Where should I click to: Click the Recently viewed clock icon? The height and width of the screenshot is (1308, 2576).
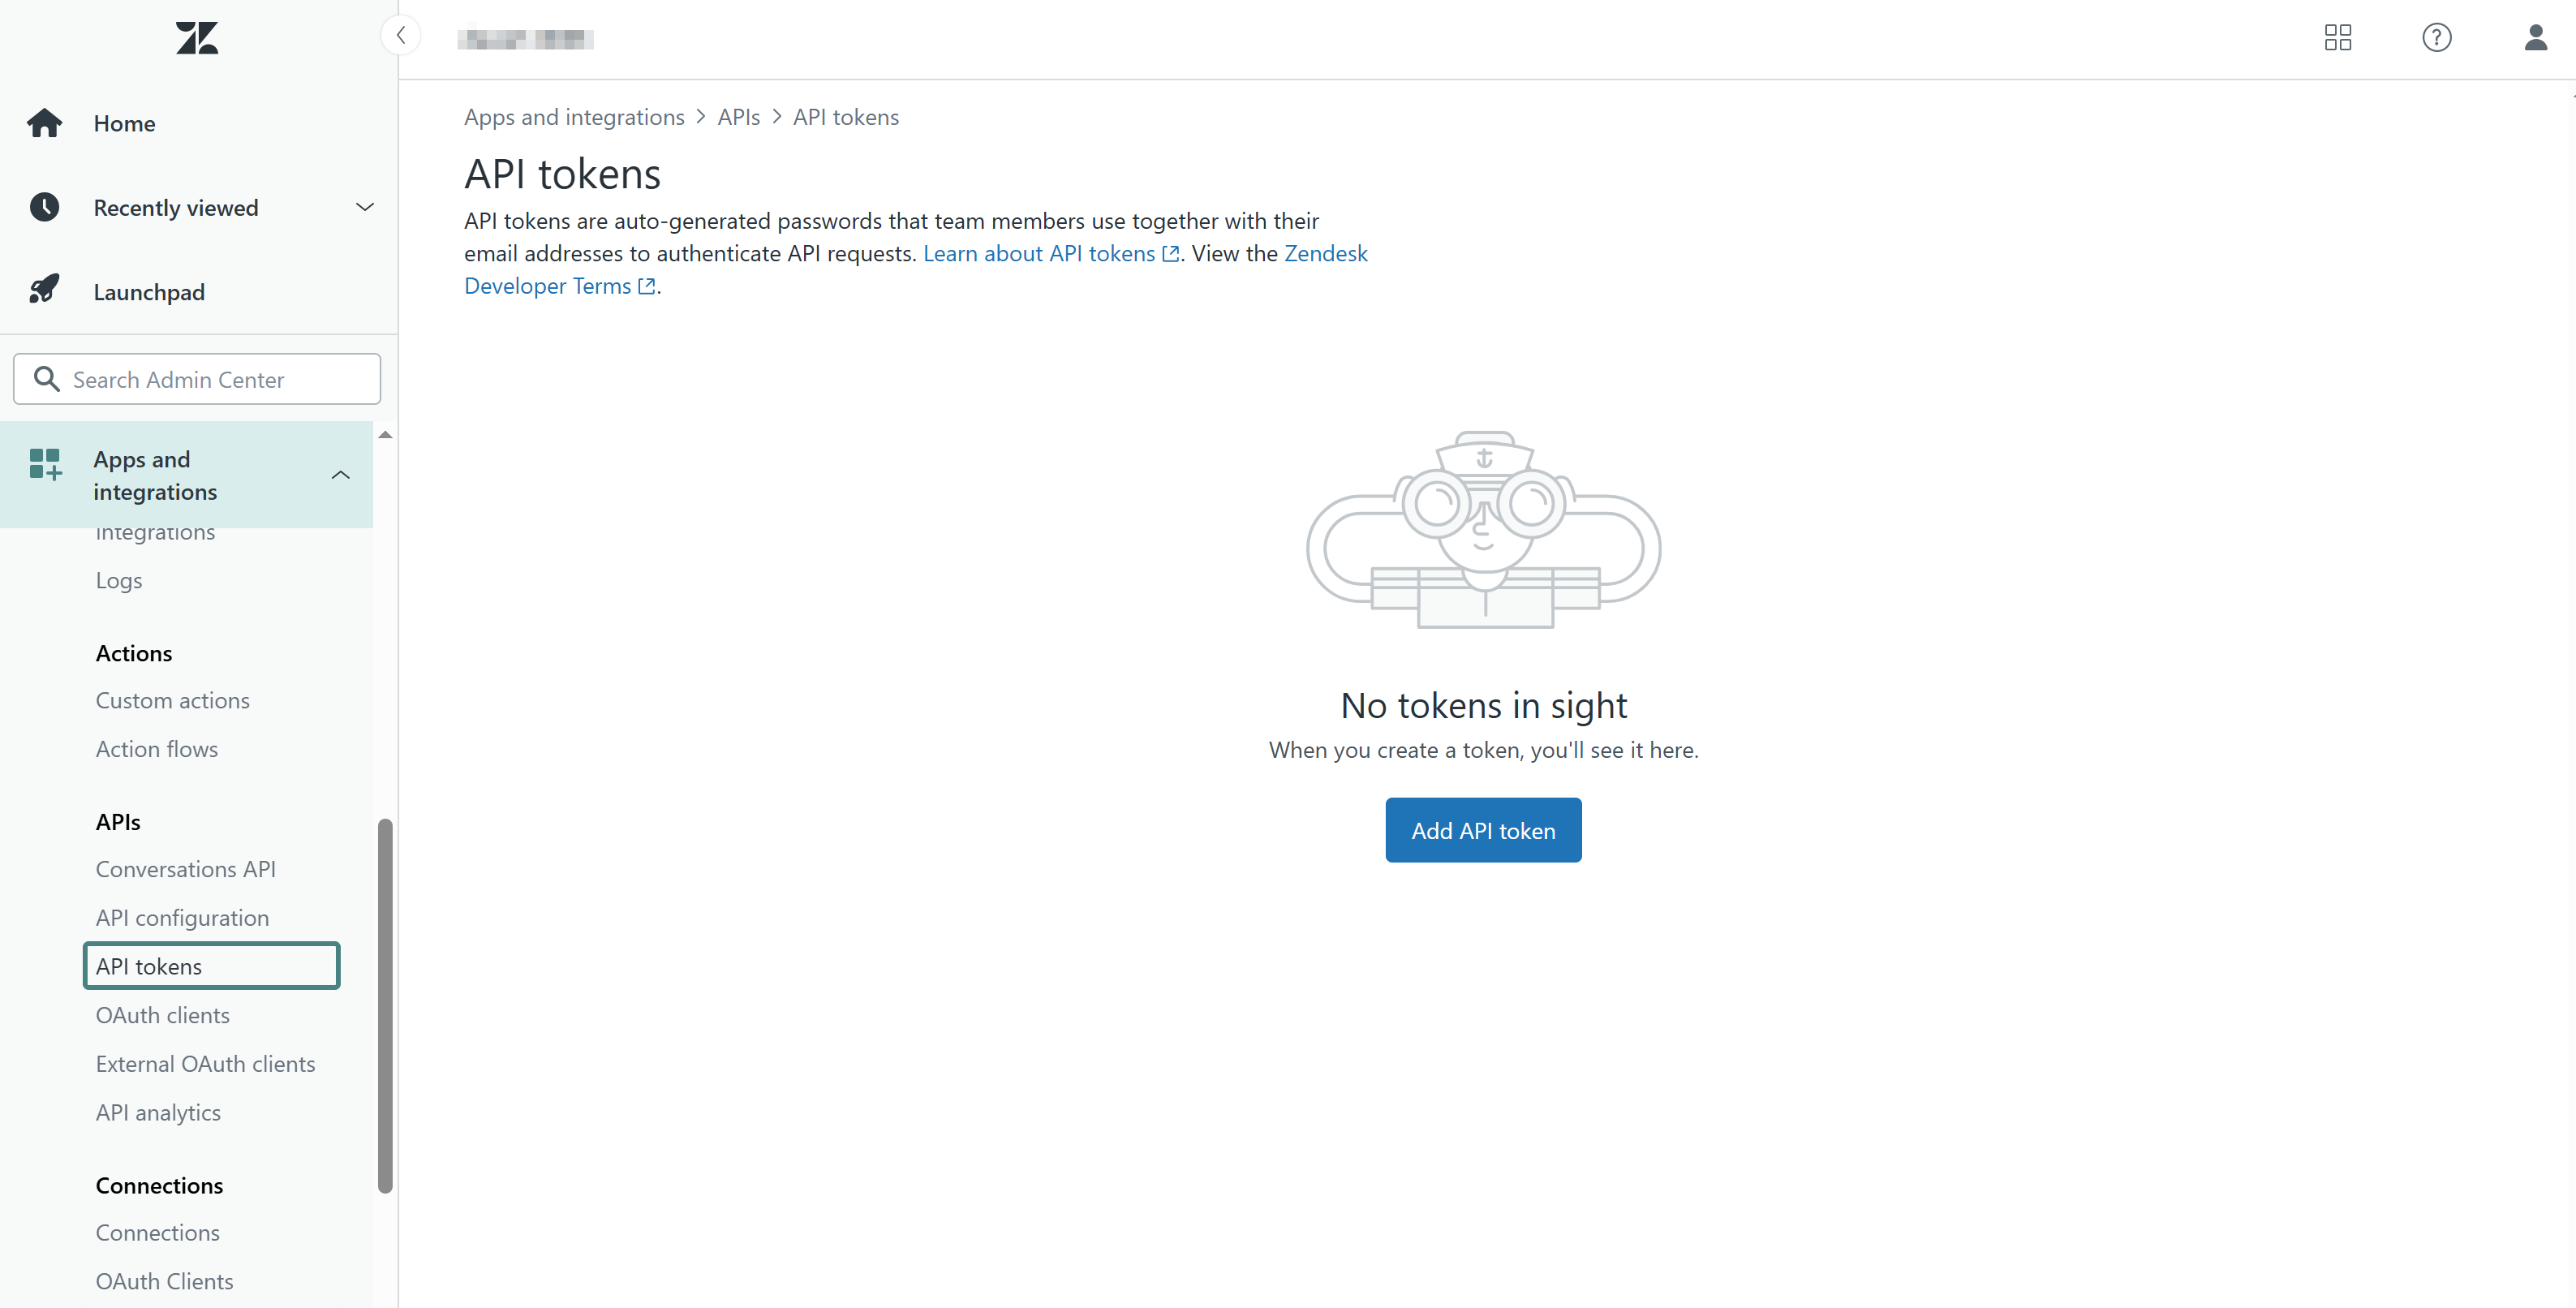click(44, 207)
